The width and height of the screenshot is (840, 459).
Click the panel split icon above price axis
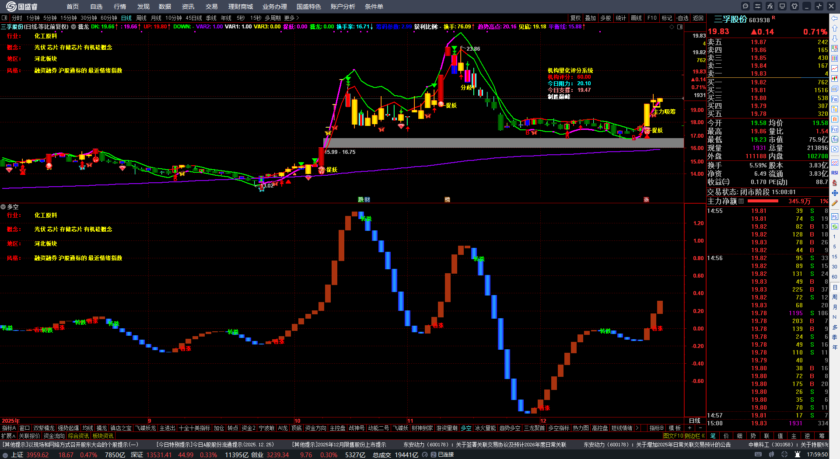[x=680, y=27]
